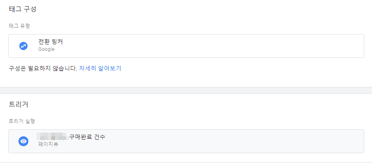372x163 pixels.
Task: Click the blue Conversion Linker arrows icon
Action: 23,46
